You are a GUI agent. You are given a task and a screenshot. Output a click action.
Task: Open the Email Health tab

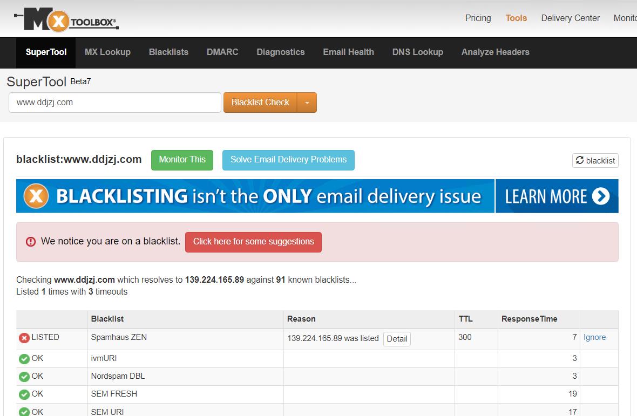click(x=349, y=52)
